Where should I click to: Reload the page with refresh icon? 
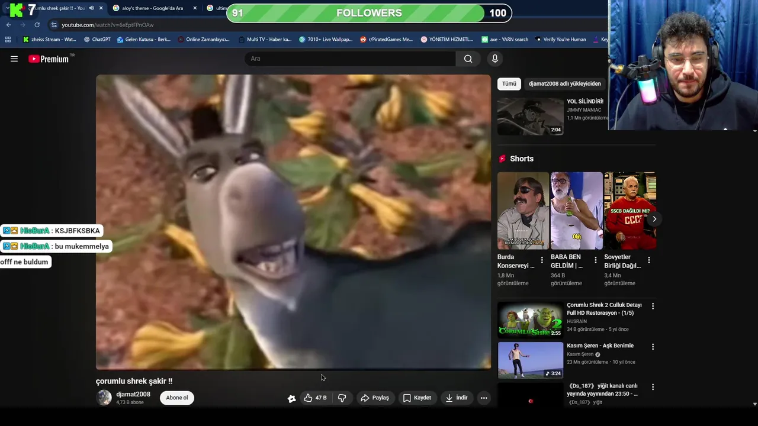tap(37, 25)
